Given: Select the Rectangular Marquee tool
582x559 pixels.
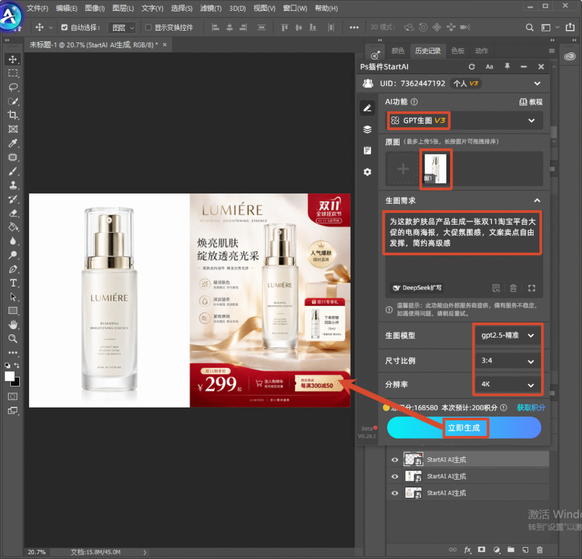Looking at the screenshot, I should [13, 73].
